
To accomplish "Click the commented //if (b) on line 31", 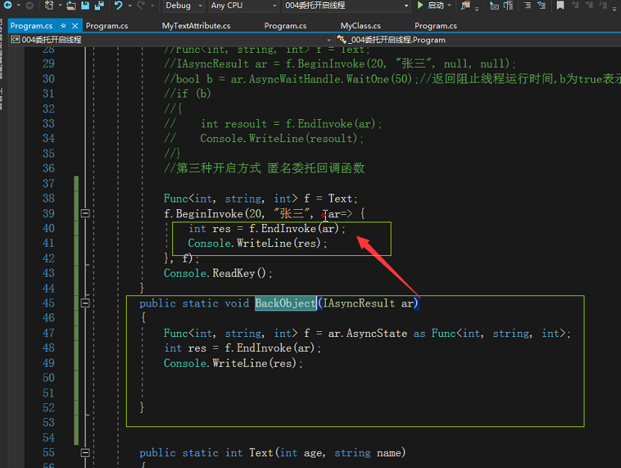I will [x=187, y=94].
